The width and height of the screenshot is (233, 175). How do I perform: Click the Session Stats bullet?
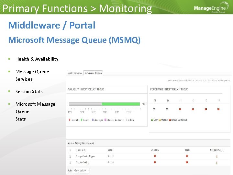click(x=29, y=91)
